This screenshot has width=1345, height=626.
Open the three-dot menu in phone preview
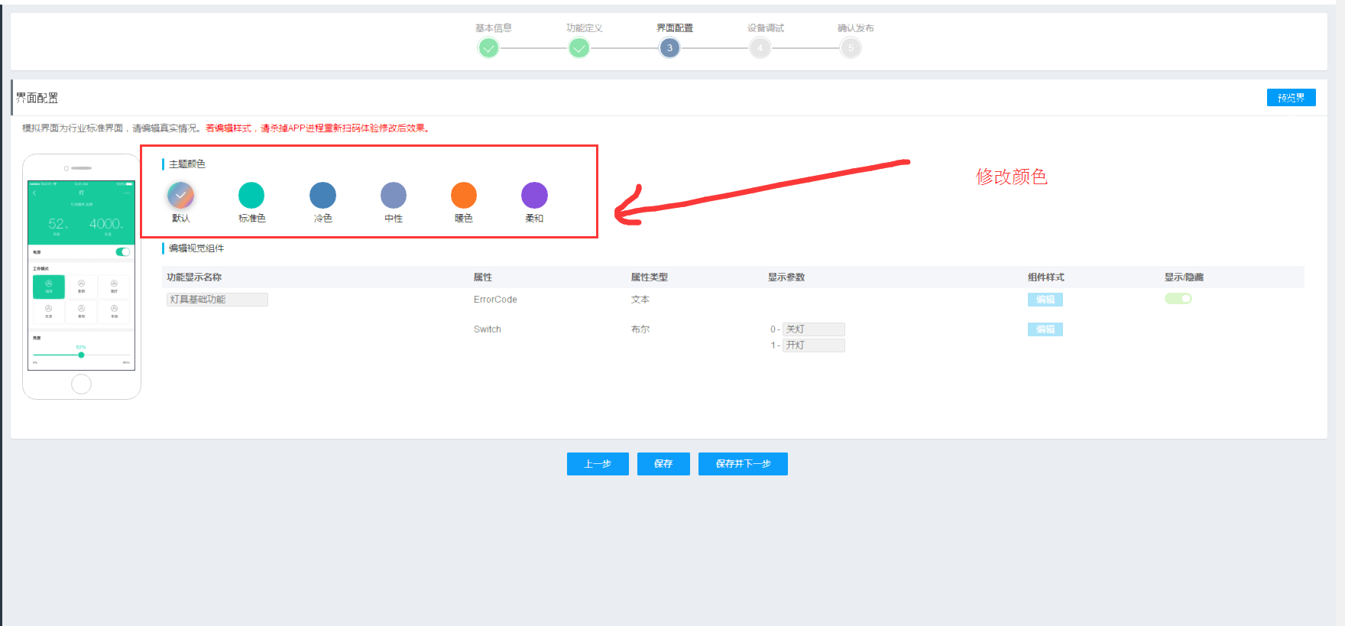pyautogui.click(x=128, y=193)
